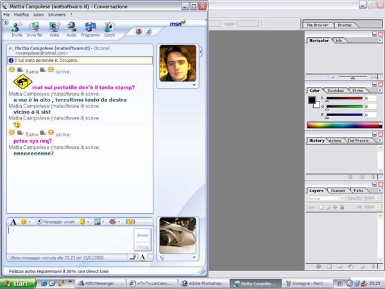Image resolution: width=385 pixels, height=289 pixels.
Task: Open the Azioni menu
Action: coord(38,15)
